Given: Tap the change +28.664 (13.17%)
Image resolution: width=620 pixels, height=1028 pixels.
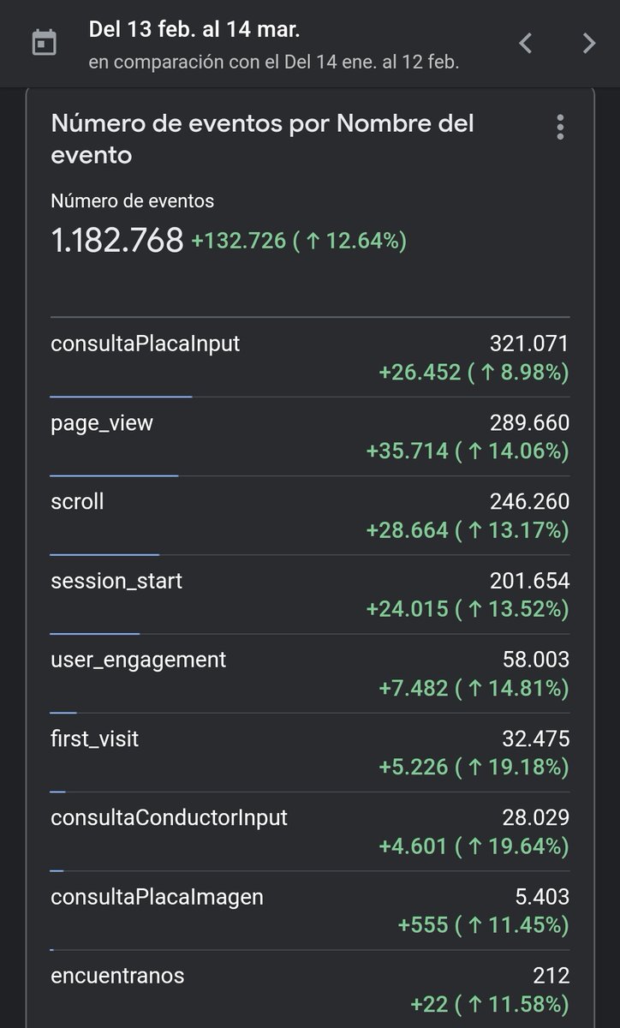Looking at the screenshot, I should point(468,530).
